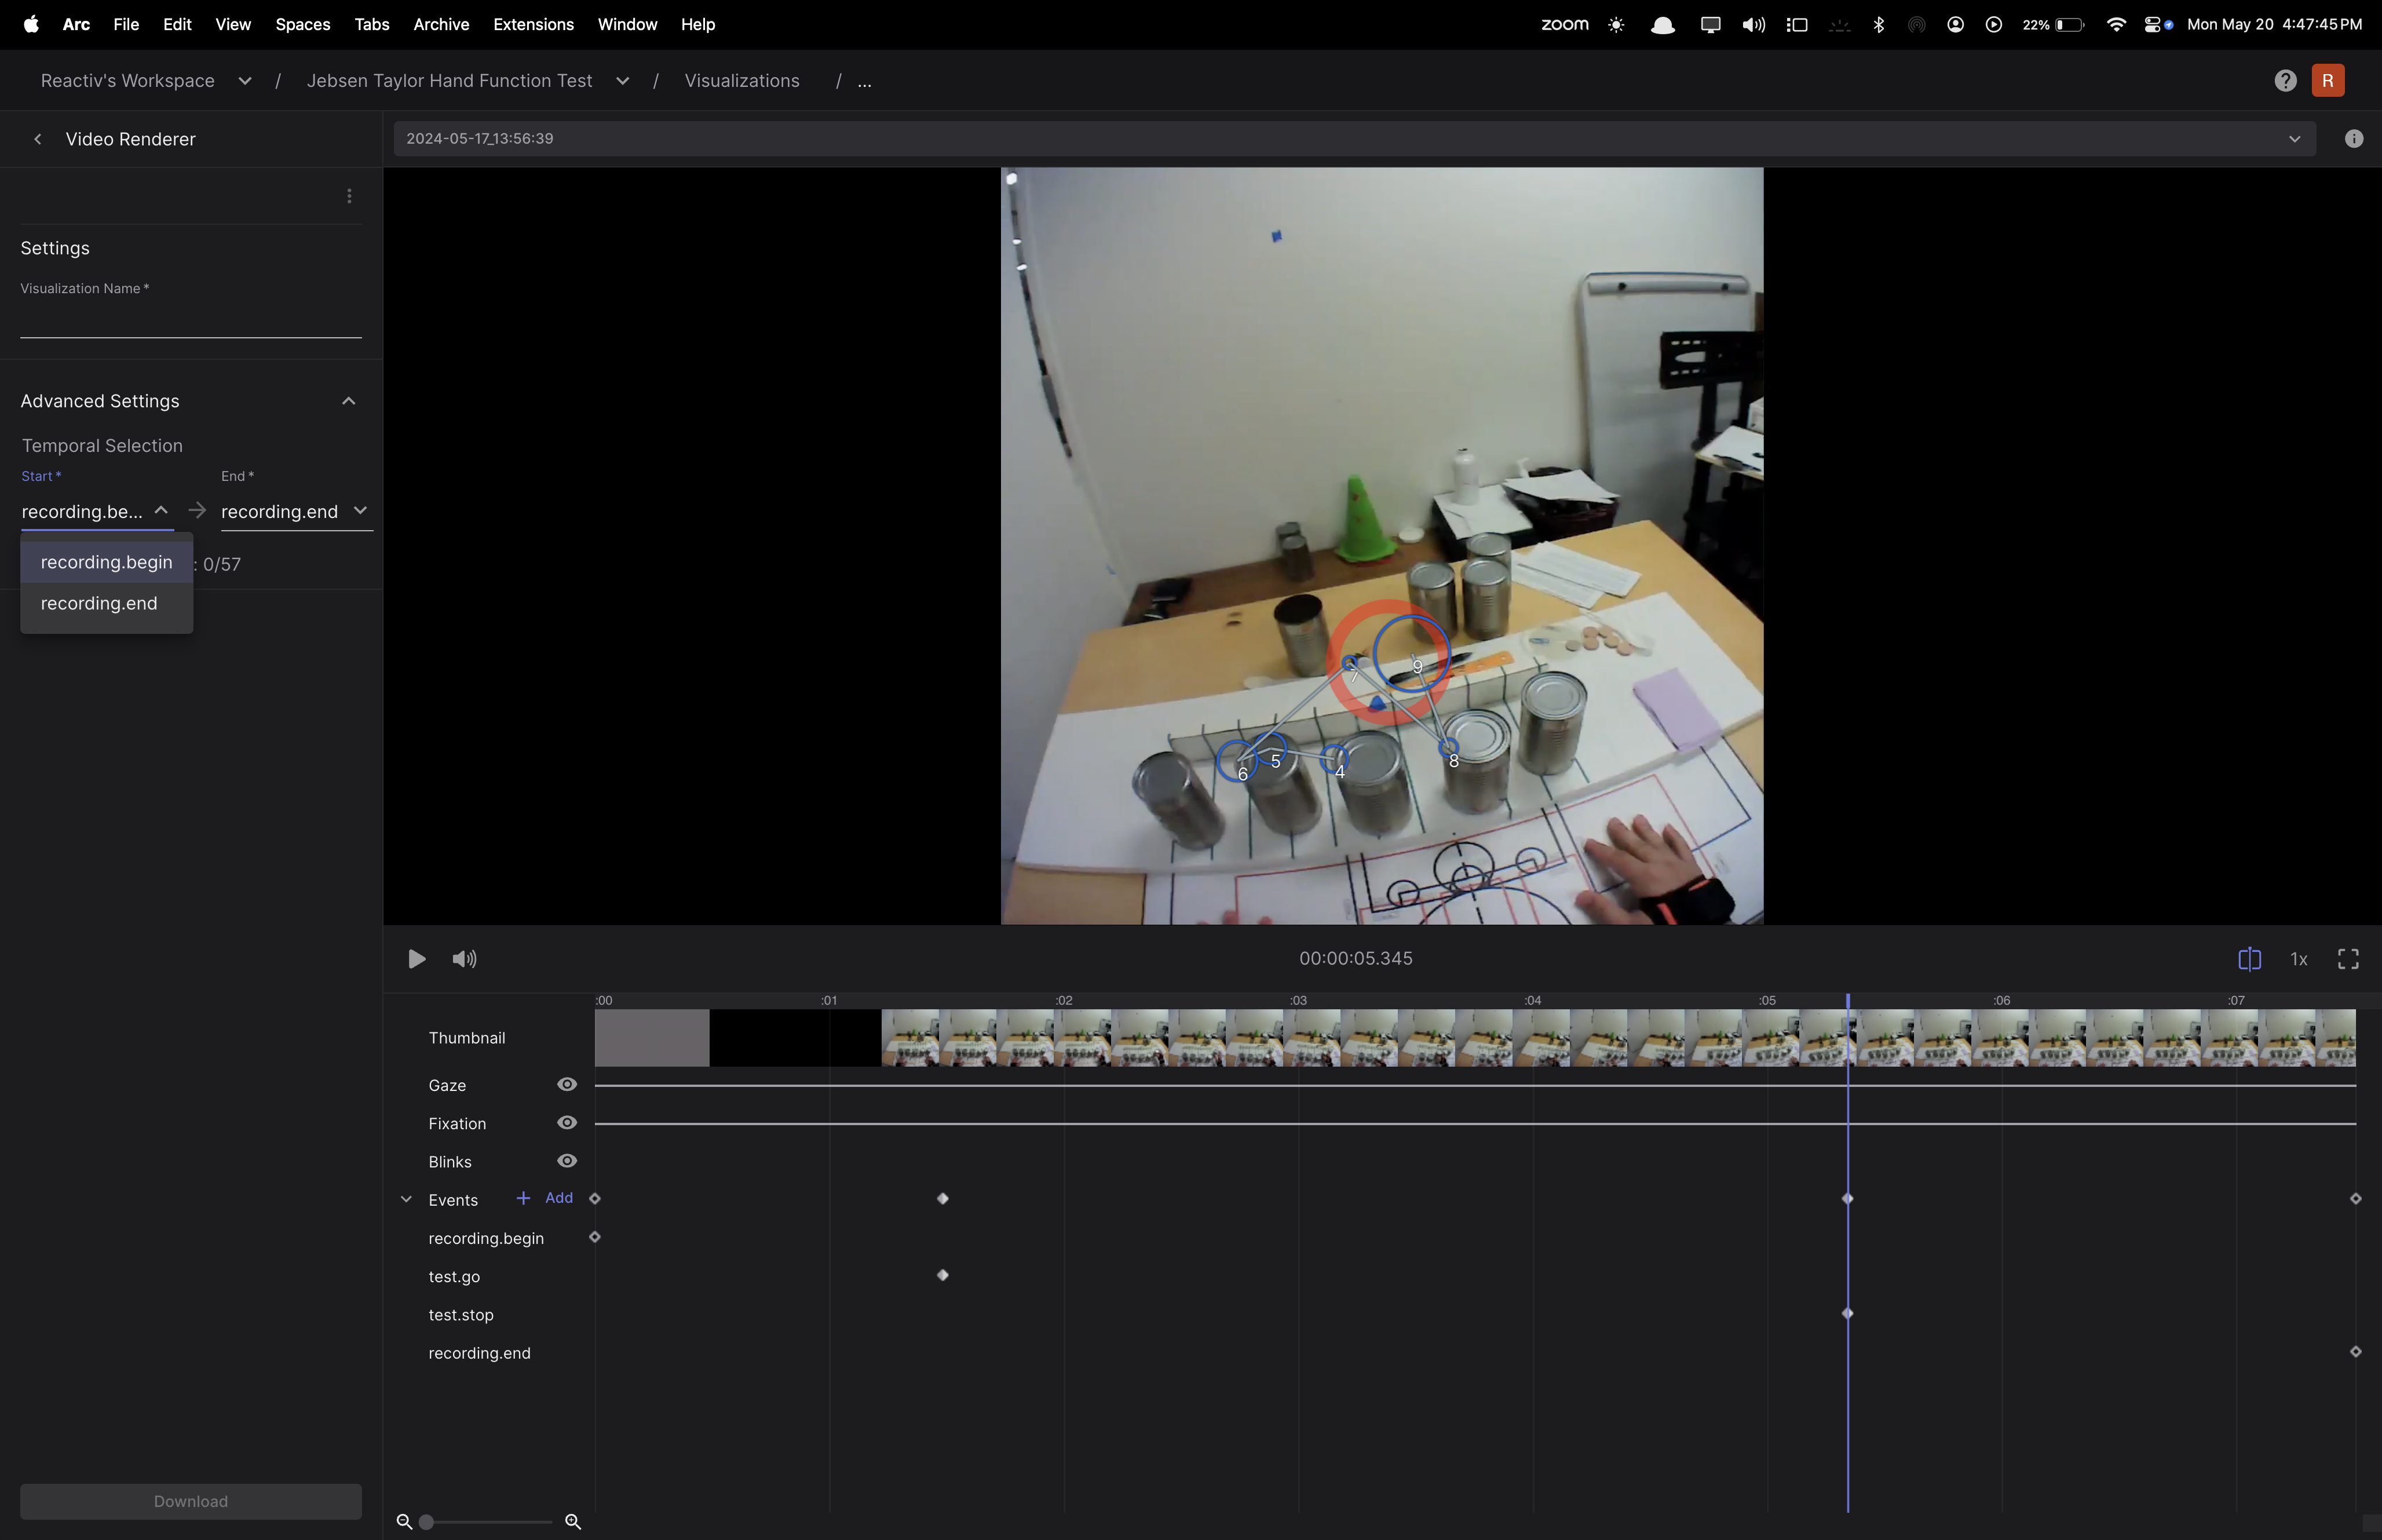Open recording info icon
This screenshot has width=2382, height=1540.
pyautogui.click(x=2354, y=139)
